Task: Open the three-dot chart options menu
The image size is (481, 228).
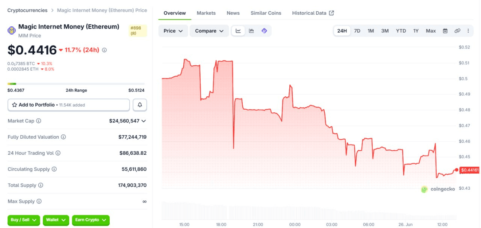Action: coord(468,31)
